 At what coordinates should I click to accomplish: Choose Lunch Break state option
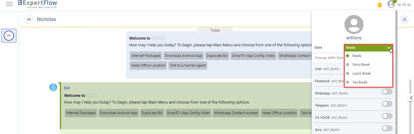pos(361,73)
